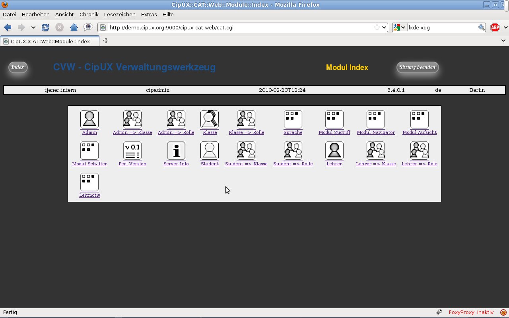The width and height of the screenshot is (509, 318).
Task: Select the Lehrer module icon
Action: click(x=334, y=151)
